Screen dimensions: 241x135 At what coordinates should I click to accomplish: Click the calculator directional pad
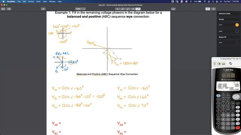[x=236, y=97]
